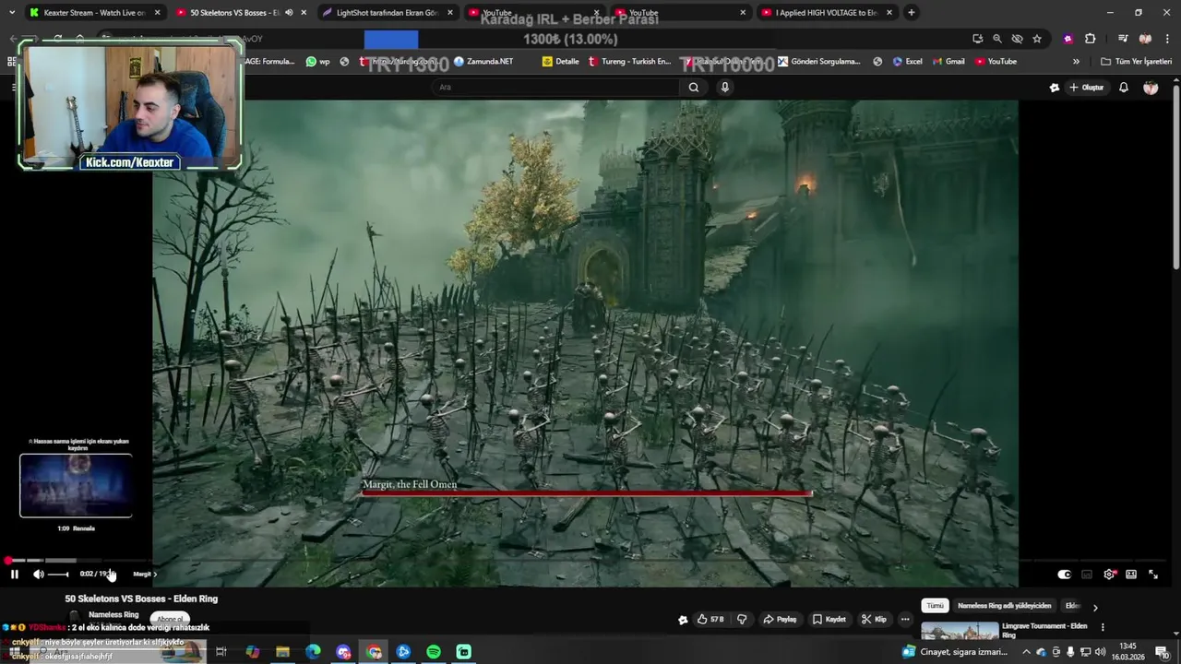This screenshot has height=664, width=1181.
Task: Open more actions three-dot menu under video
Action: 905,620
